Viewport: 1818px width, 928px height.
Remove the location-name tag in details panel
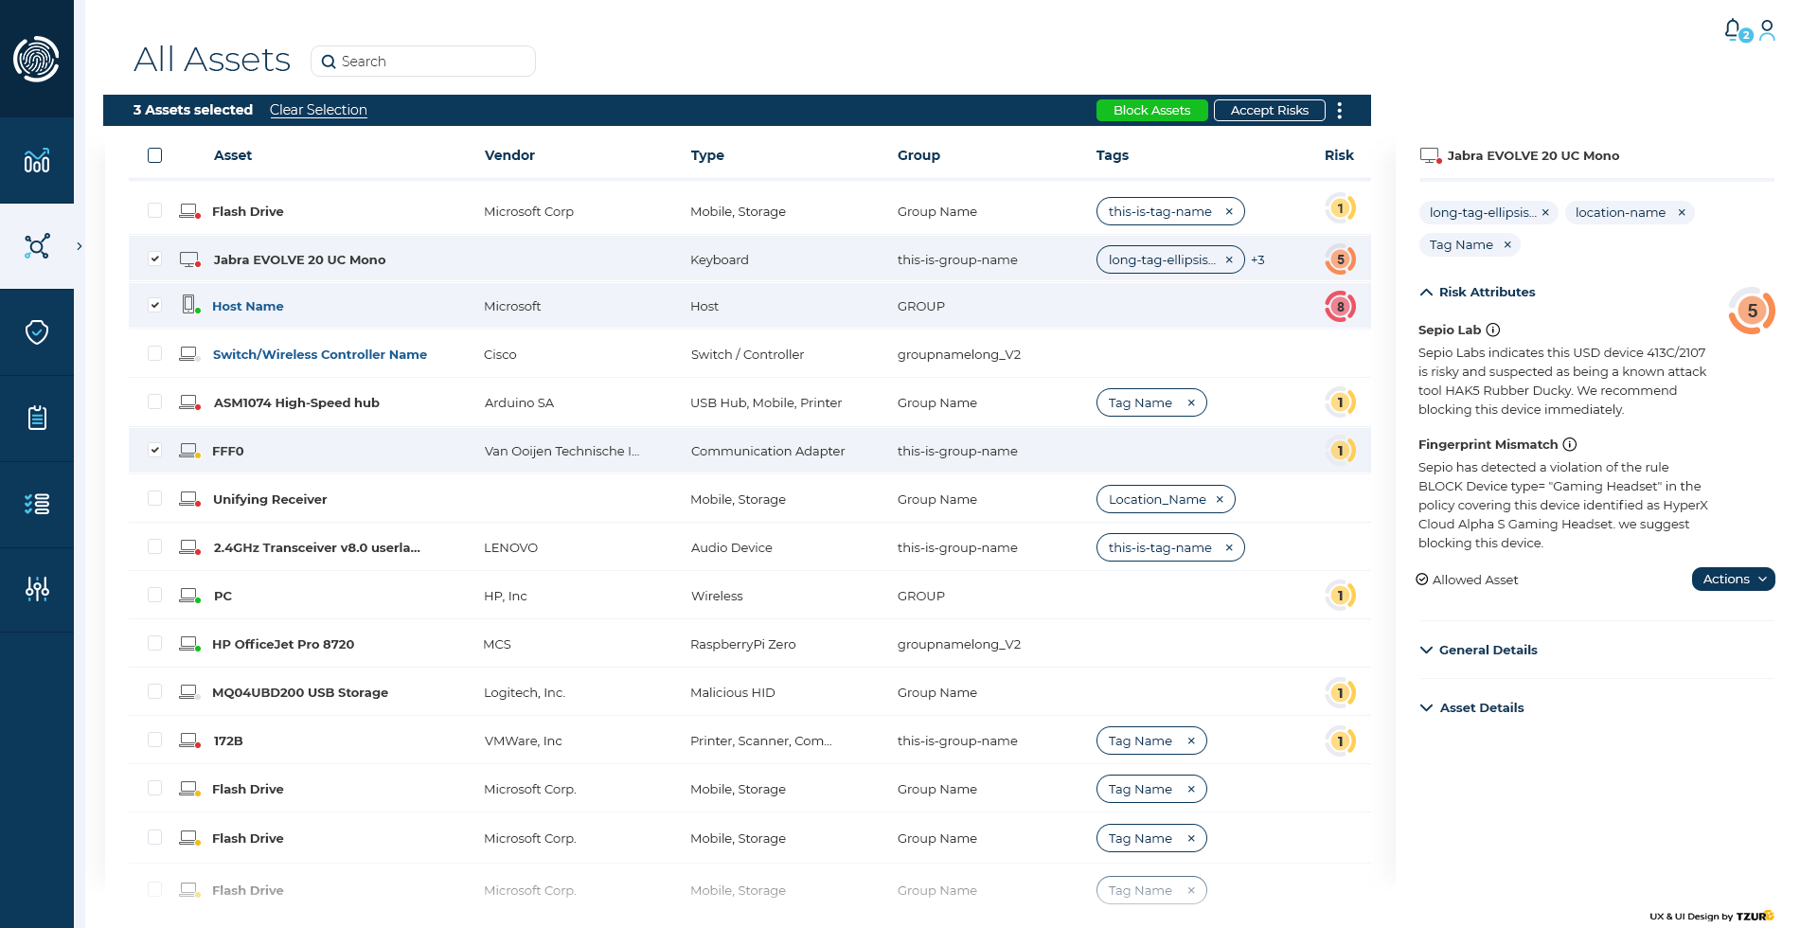tap(1682, 212)
